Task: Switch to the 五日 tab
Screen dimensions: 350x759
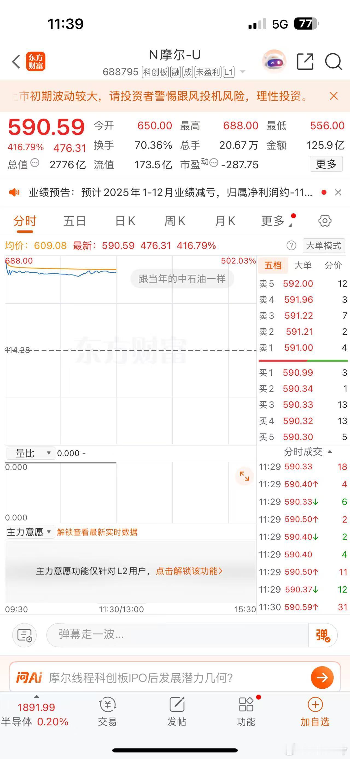Action: pyautogui.click(x=74, y=221)
